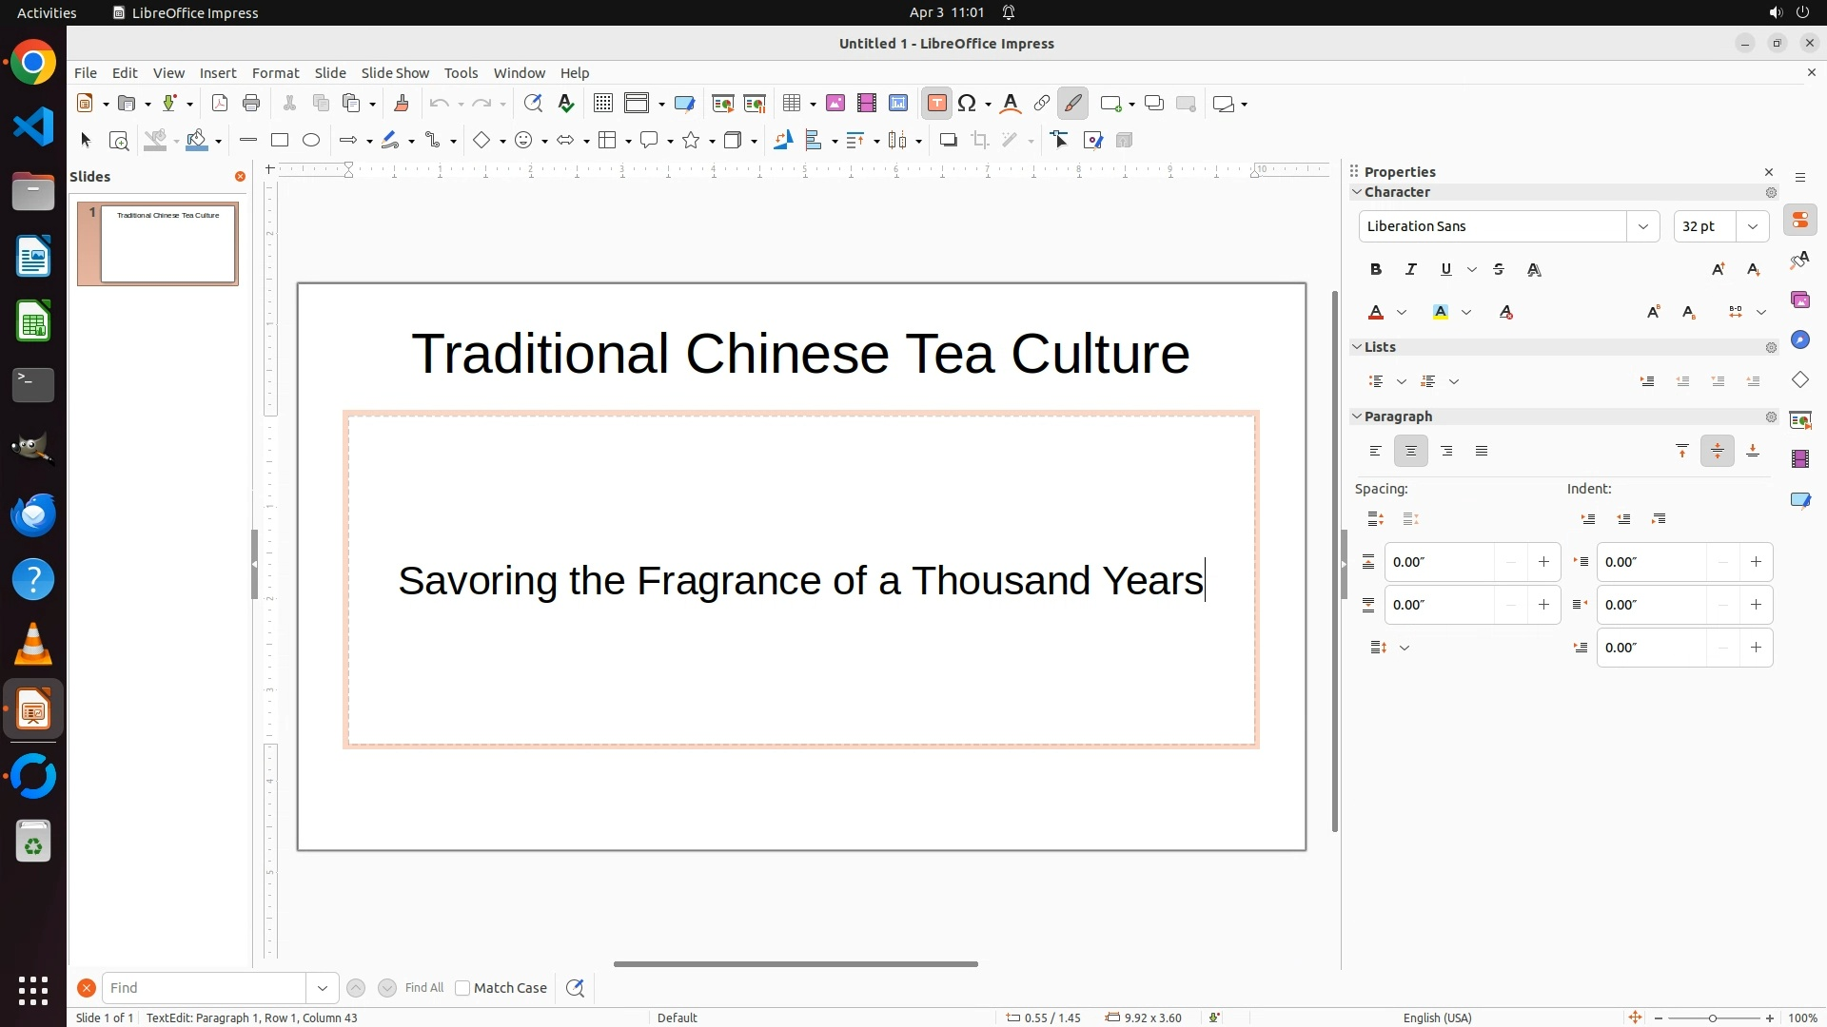Click the Strikethrough icon in Character panel
The height and width of the screenshot is (1027, 1827).
1499,270
